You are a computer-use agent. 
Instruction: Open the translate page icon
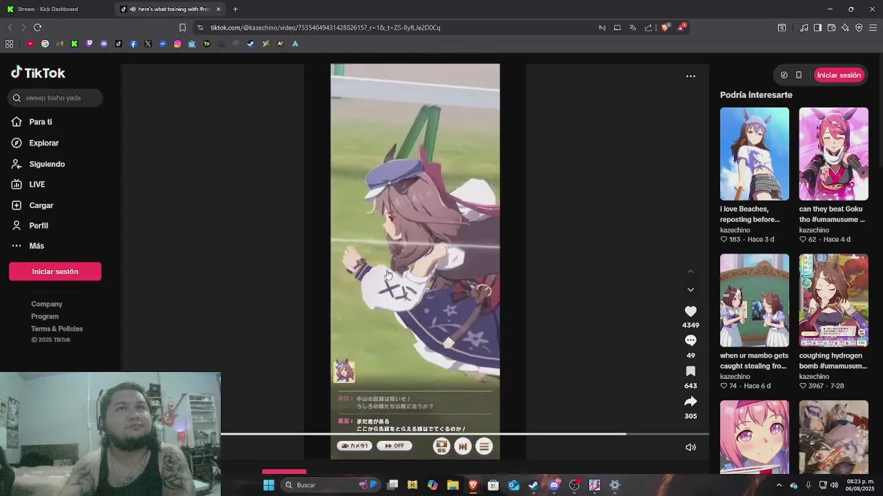click(633, 28)
